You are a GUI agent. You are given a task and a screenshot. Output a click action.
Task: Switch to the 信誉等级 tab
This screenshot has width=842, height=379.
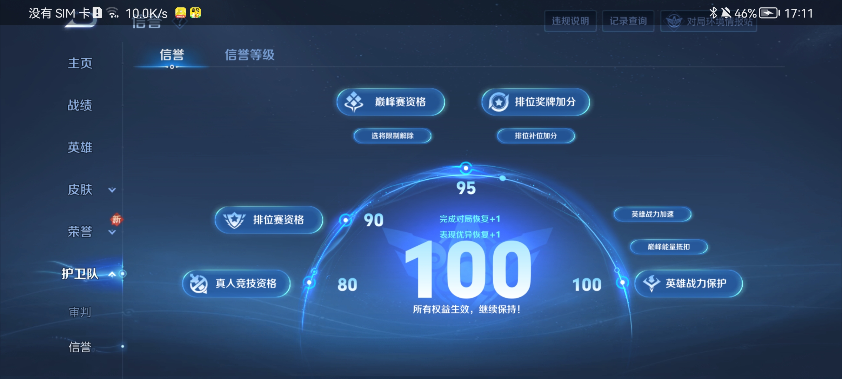point(249,55)
